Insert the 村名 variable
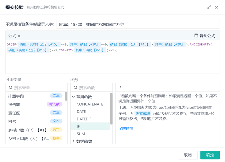The height and width of the screenshot is (162, 225). tap(12, 121)
